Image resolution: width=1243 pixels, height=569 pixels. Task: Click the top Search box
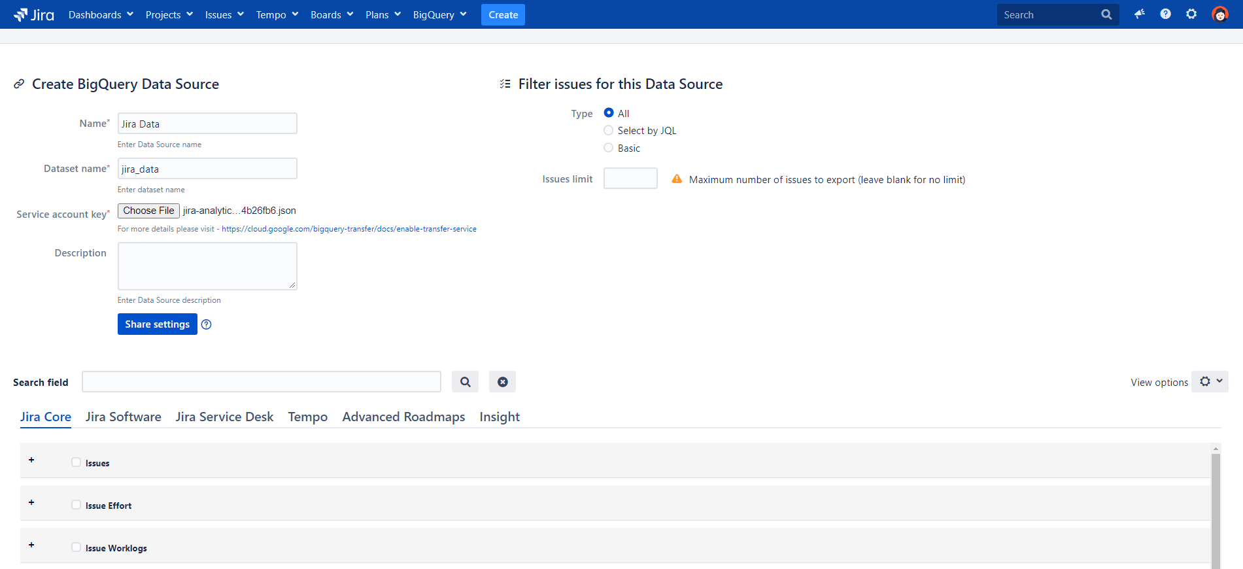click(x=1057, y=14)
